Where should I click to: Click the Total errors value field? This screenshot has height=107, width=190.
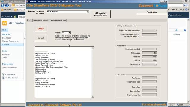tap(149, 78)
